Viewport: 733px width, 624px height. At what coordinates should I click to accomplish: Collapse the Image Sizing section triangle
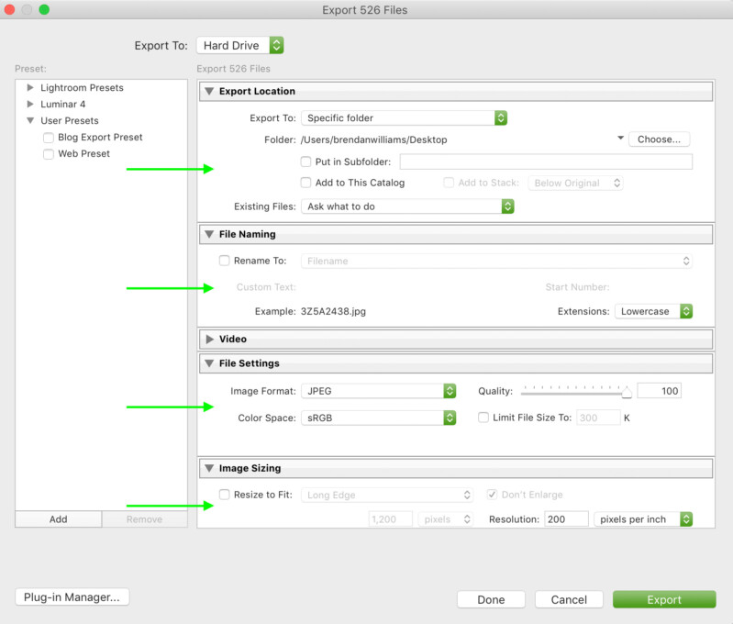209,469
